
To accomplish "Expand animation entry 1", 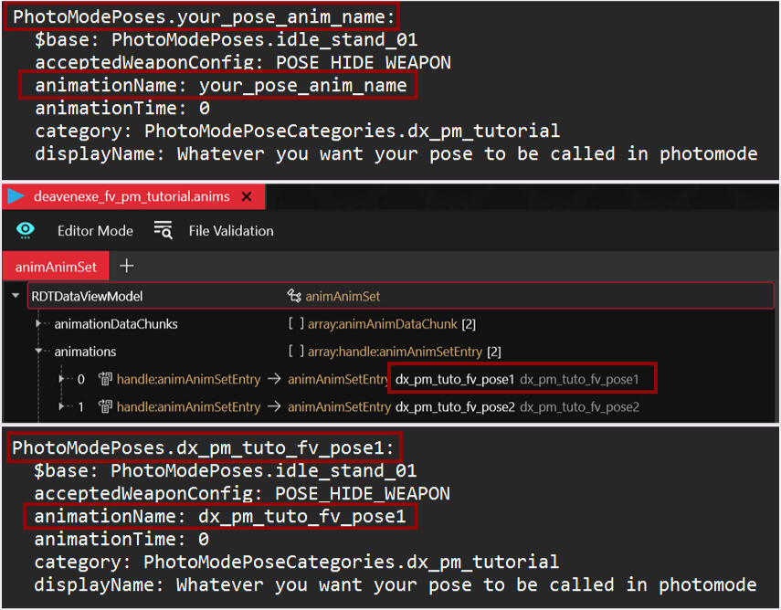I will click(x=62, y=407).
